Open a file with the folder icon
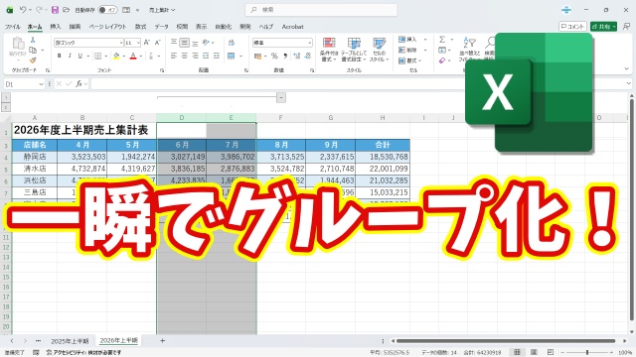 [x=67, y=10]
